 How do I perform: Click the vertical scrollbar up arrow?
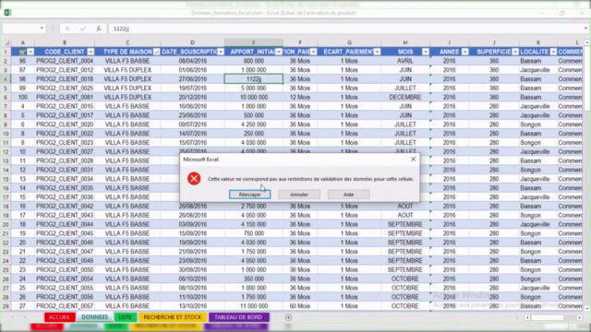pyautogui.click(x=587, y=43)
